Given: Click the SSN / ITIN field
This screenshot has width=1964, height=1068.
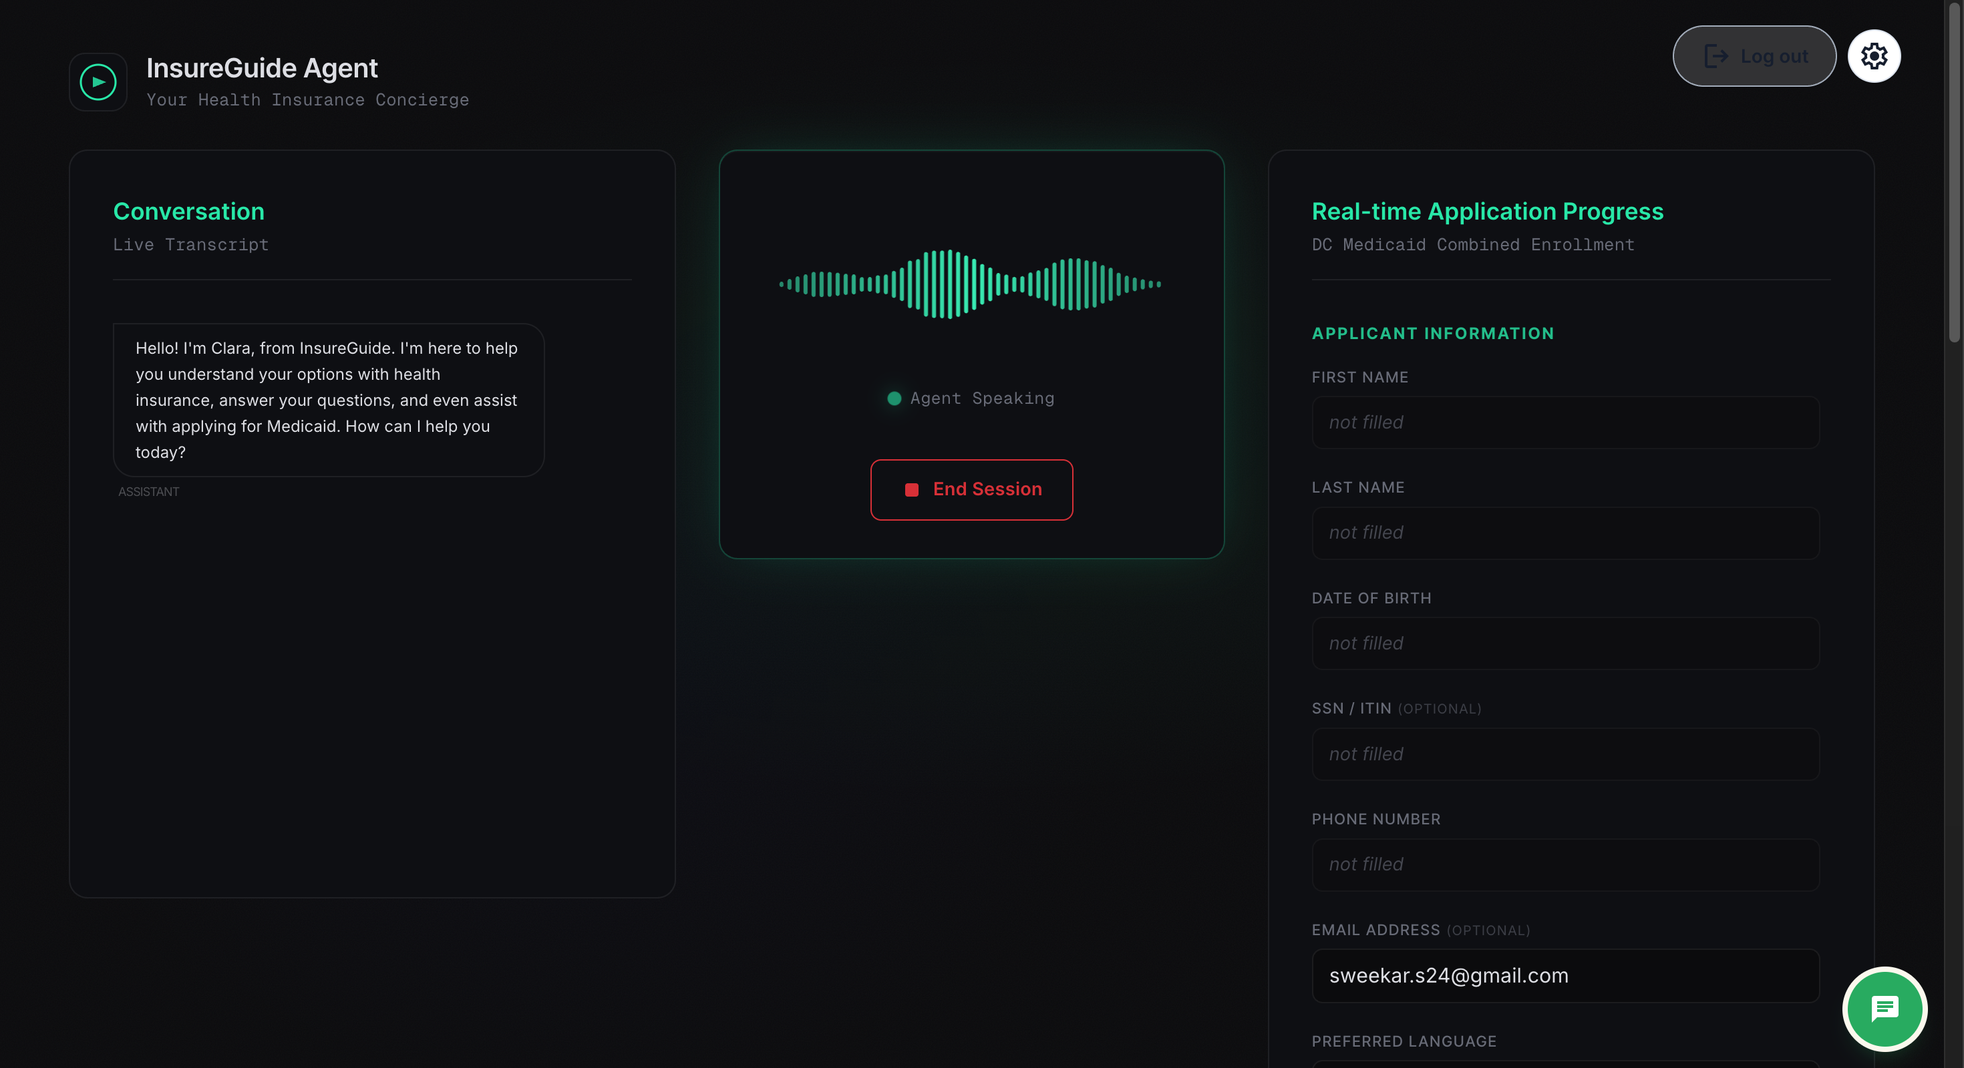Looking at the screenshot, I should [1565, 754].
